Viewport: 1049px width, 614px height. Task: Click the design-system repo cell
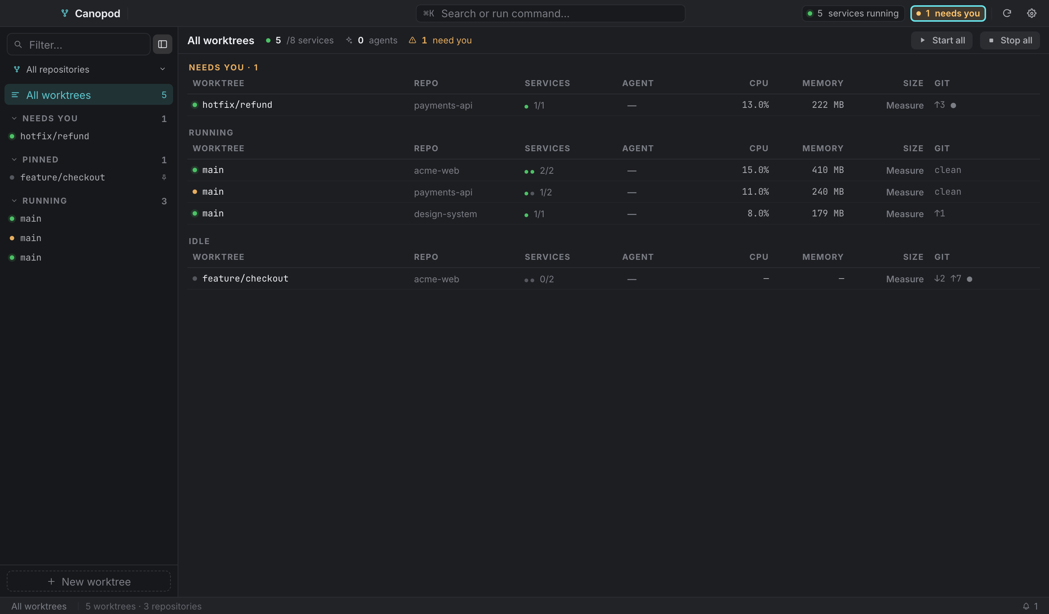(x=445, y=214)
